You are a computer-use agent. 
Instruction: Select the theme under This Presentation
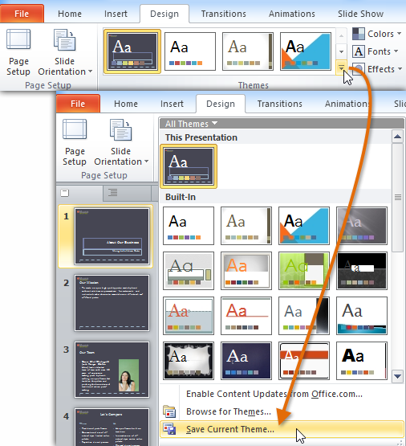pyautogui.click(x=189, y=166)
